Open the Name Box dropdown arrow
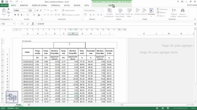Screen dimensions: 197x110 pos(14,24)
